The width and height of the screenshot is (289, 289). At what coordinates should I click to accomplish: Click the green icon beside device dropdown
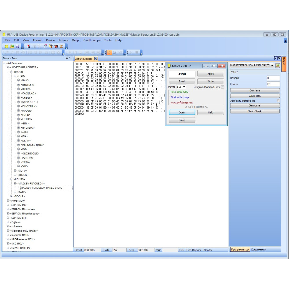pyautogui.click(x=277, y=65)
